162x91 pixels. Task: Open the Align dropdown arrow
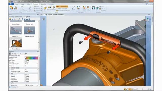pos(11,11)
